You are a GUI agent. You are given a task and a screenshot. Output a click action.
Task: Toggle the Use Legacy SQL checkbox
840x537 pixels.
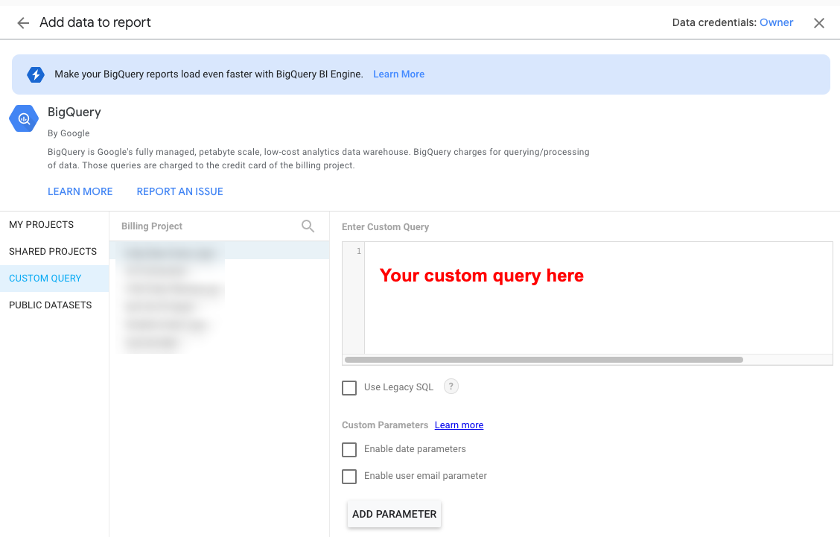(x=349, y=387)
